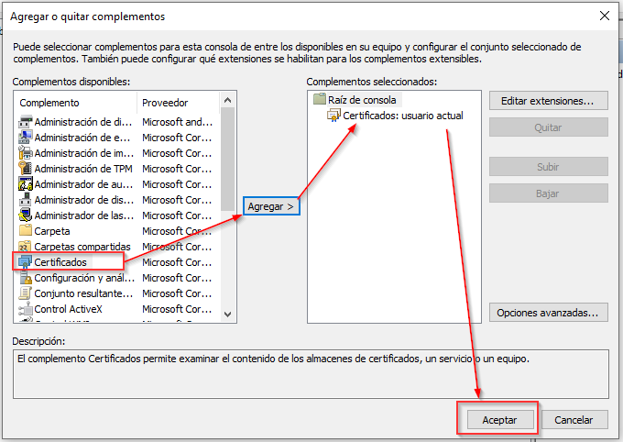Viewport: 623px width, 442px height.
Task: Click the Configuración y análisis icon
Action: [x=26, y=278]
